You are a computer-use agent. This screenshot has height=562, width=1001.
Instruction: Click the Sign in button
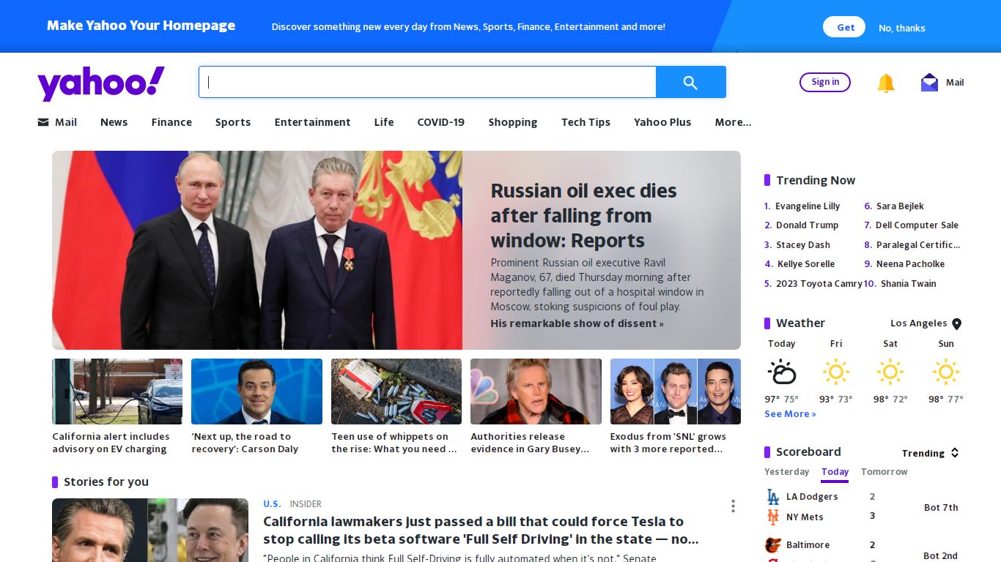pyautogui.click(x=825, y=82)
